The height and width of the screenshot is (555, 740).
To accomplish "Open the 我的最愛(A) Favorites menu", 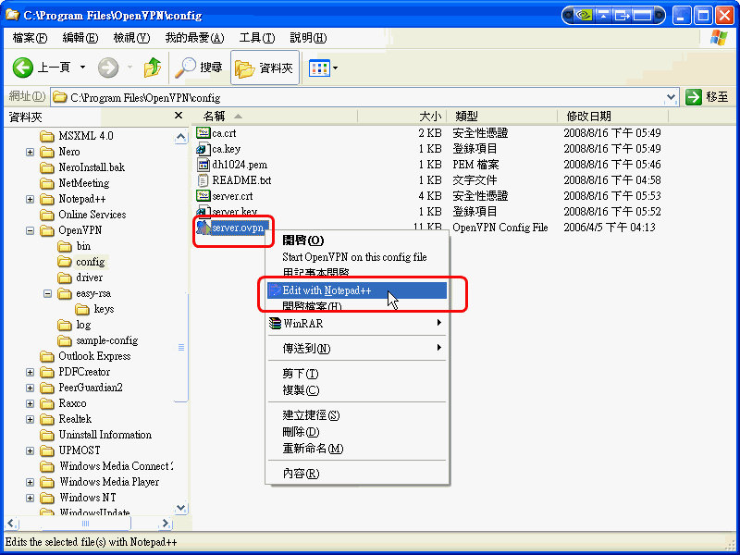I will (194, 38).
